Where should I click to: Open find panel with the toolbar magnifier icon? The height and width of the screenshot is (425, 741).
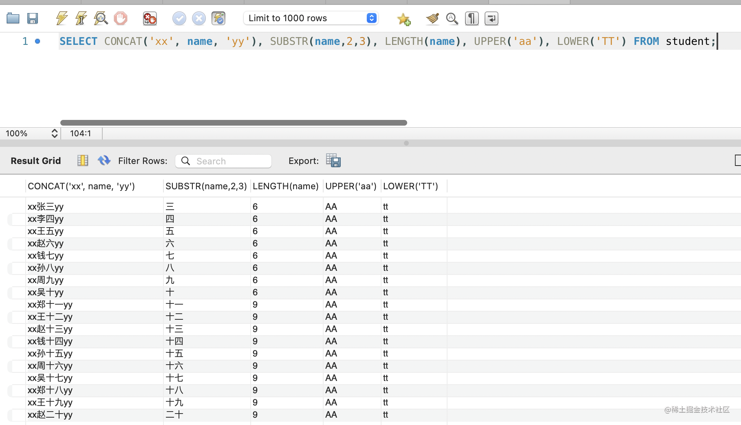click(x=452, y=18)
